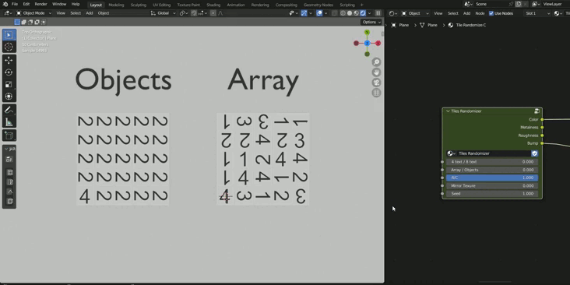Image resolution: width=570 pixels, height=285 pixels.
Task: Toggle X-ray view in viewport header
Action: (335, 13)
